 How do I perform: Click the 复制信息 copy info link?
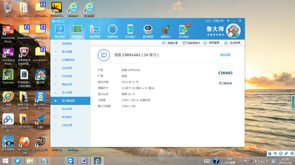click(225, 55)
